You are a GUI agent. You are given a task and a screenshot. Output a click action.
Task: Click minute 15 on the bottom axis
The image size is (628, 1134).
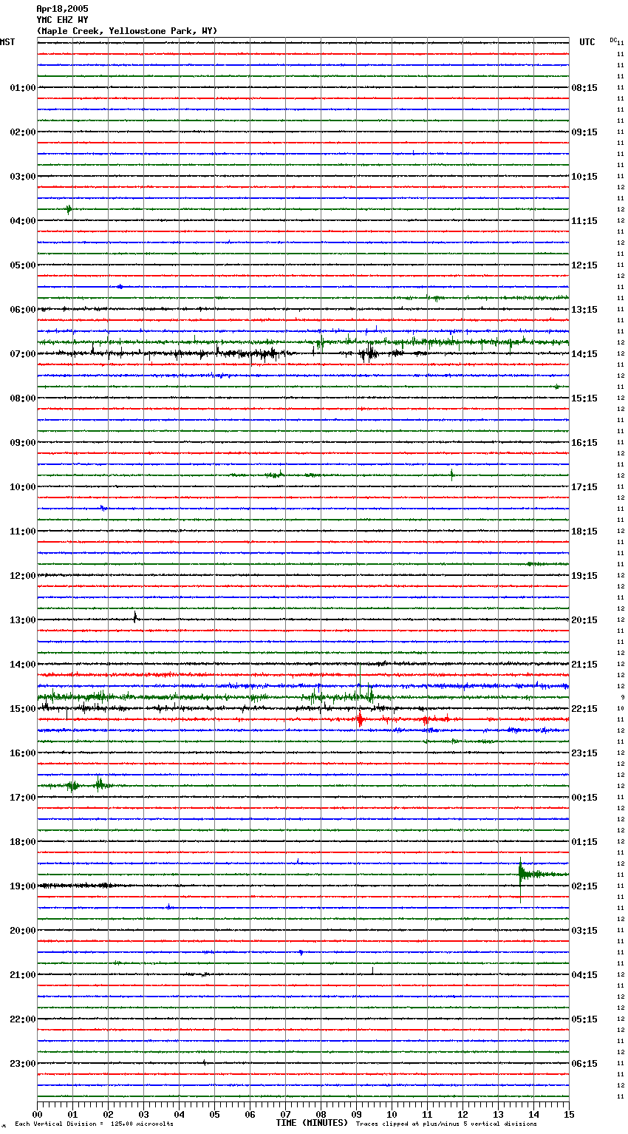pos(569,1114)
